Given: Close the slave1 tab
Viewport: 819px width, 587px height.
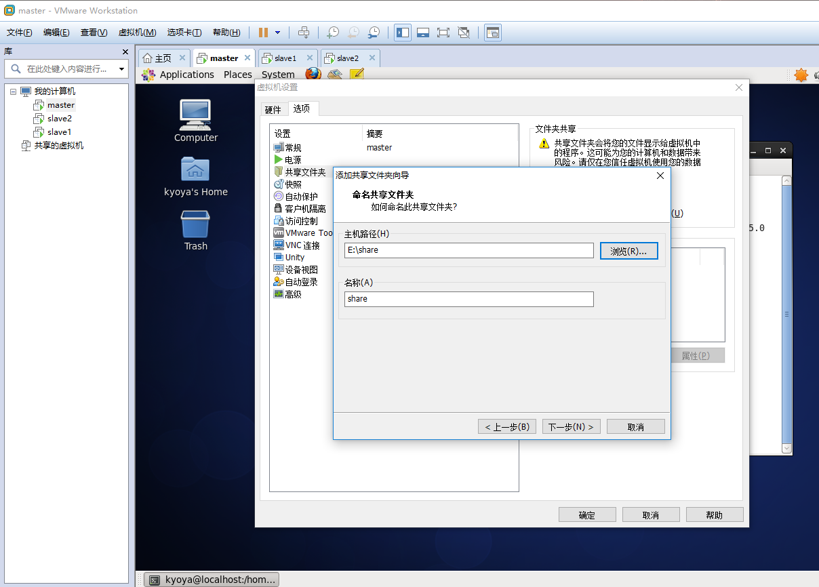Looking at the screenshot, I should (310, 58).
